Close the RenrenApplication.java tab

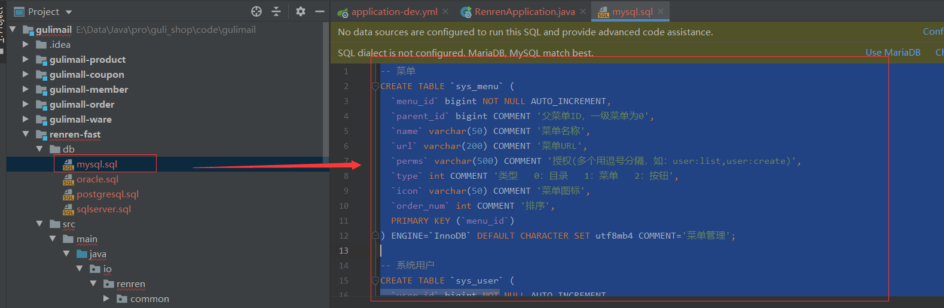(583, 11)
